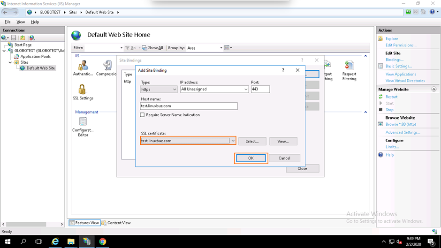Collapse the IIS group section
This screenshot has width=441, height=248.
pyautogui.click(x=365, y=56)
